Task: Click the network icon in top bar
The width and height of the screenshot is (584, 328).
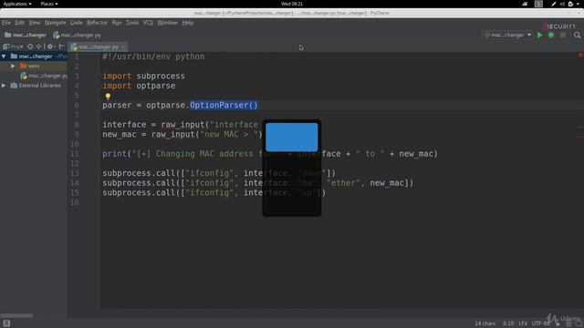Action: click(525, 4)
